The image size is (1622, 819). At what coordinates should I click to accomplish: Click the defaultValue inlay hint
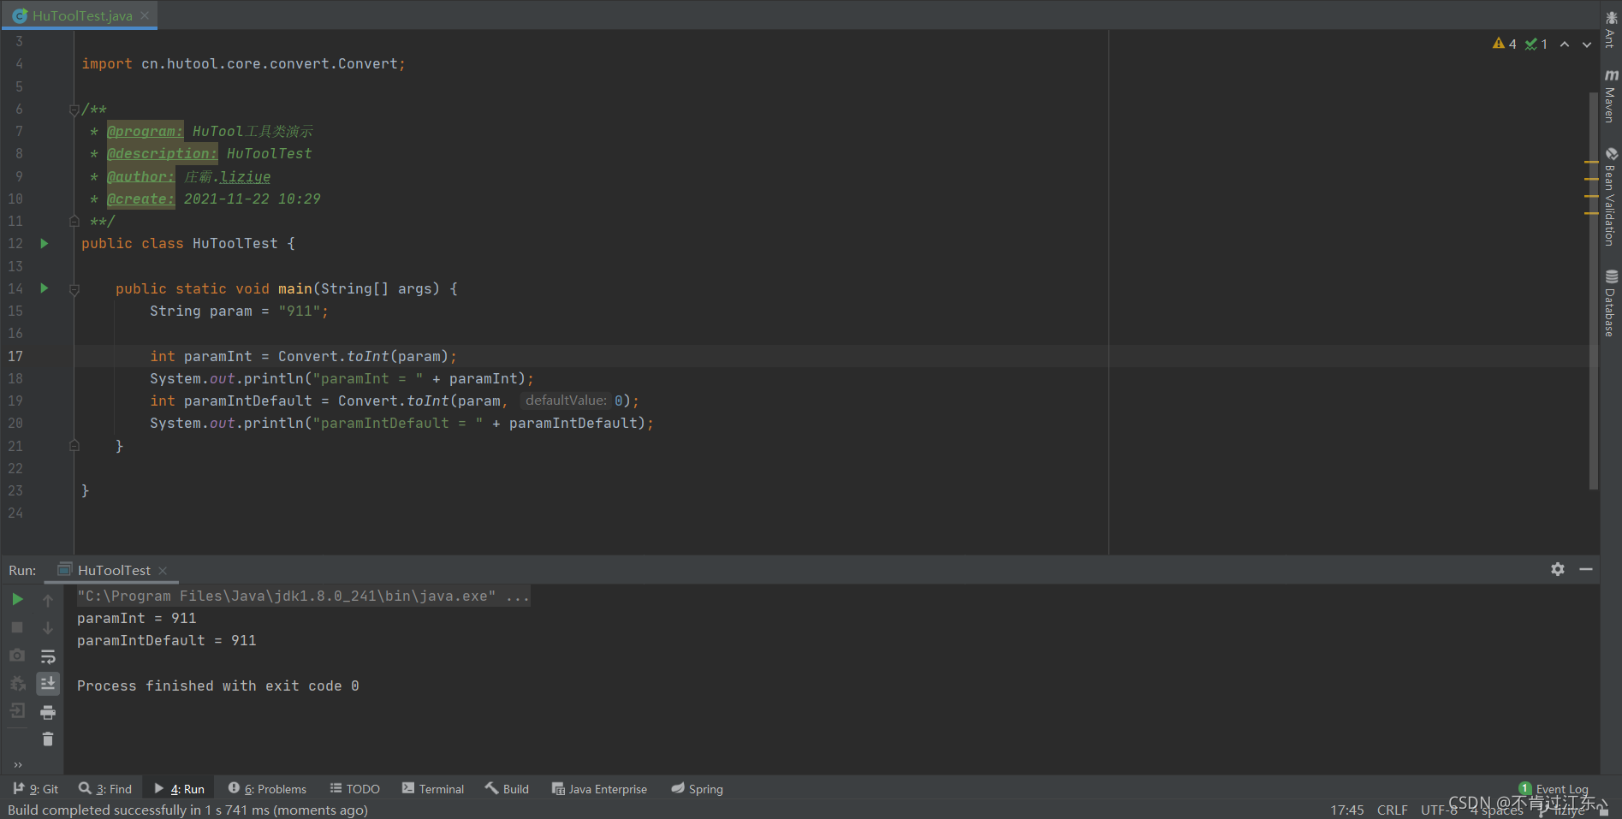tap(566, 401)
